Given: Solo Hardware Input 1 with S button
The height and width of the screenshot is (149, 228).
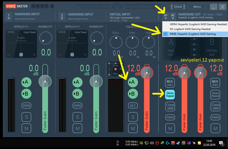Looking at the screenshot, I should pos(26,117).
